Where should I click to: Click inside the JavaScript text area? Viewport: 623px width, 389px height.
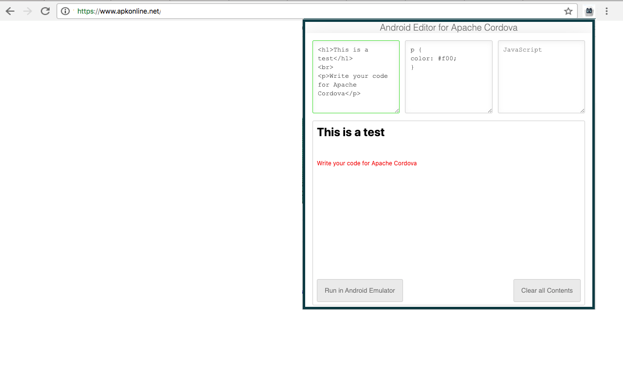click(x=541, y=77)
